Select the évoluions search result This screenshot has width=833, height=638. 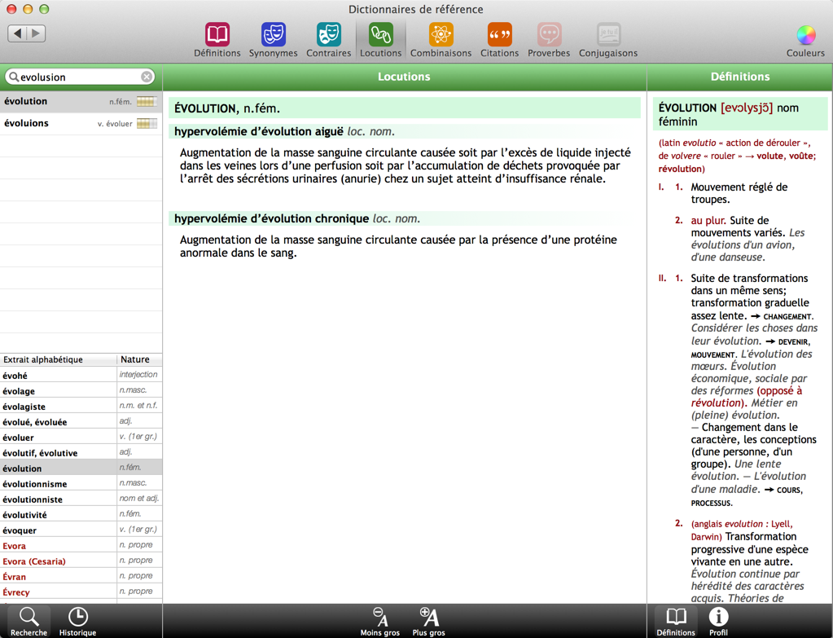81,123
